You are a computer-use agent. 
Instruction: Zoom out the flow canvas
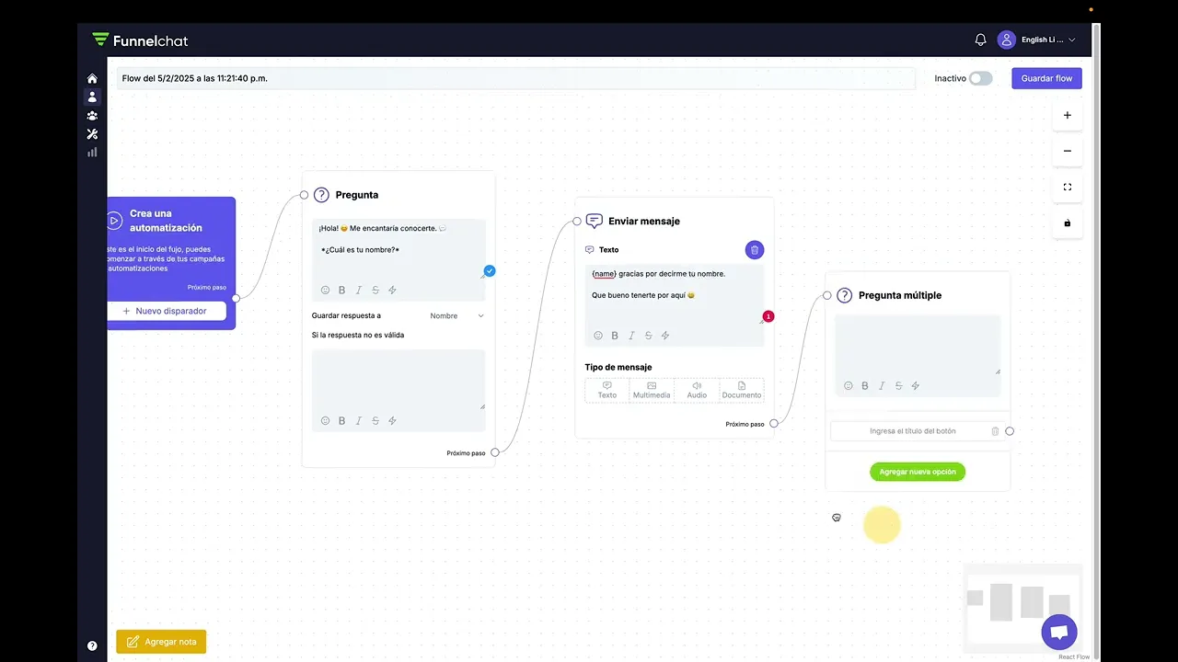tap(1068, 151)
